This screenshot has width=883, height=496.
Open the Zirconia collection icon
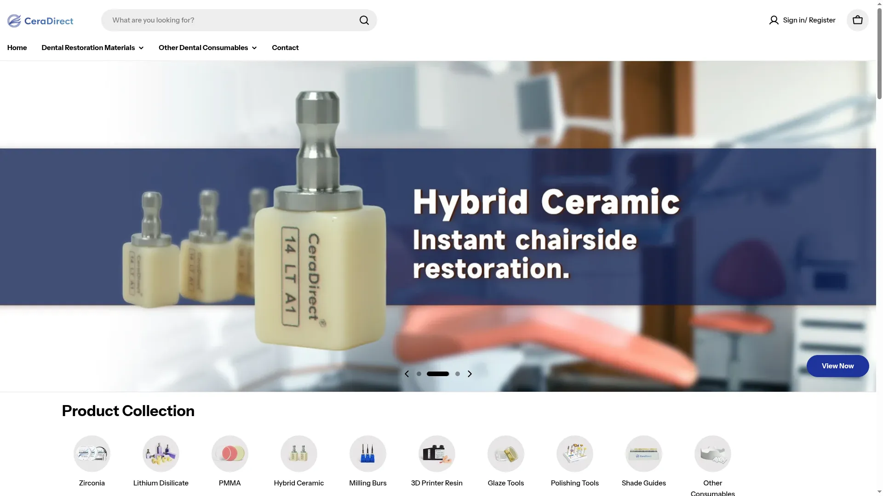tap(92, 454)
